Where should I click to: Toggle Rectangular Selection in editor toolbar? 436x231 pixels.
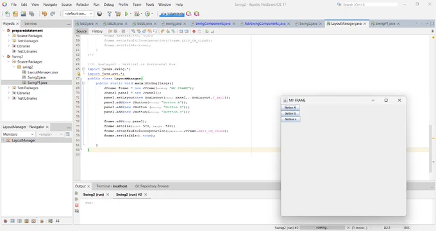coord(155,31)
